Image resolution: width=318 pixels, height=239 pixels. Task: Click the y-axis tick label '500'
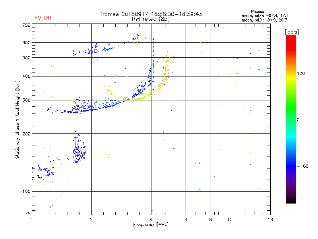pos(26,58)
